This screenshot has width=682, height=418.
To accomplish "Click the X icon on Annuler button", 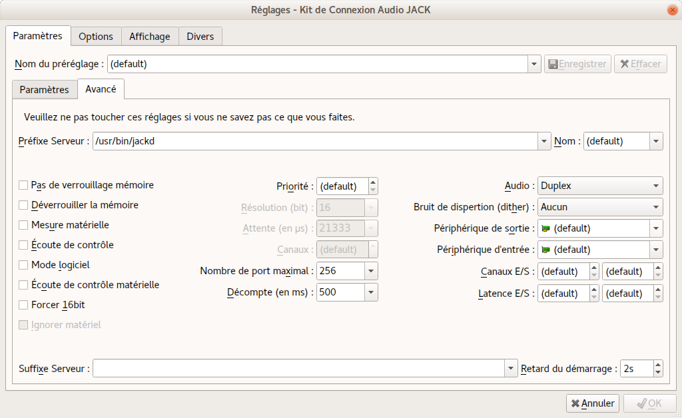I will coord(574,403).
